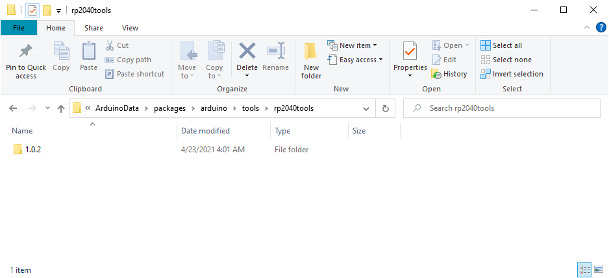Click tools in the address path
Screen dimensions: 609x278
(251, 108)
